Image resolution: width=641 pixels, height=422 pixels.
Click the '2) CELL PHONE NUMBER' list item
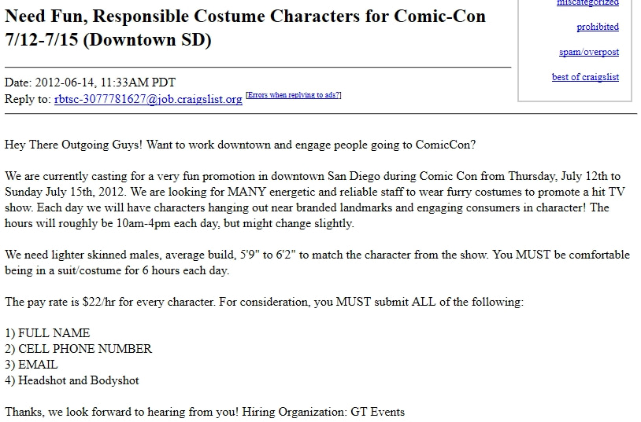[x=79, y=349]
